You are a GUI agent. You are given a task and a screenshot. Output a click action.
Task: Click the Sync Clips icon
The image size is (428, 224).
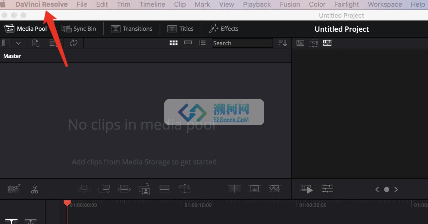click(73, 43)
